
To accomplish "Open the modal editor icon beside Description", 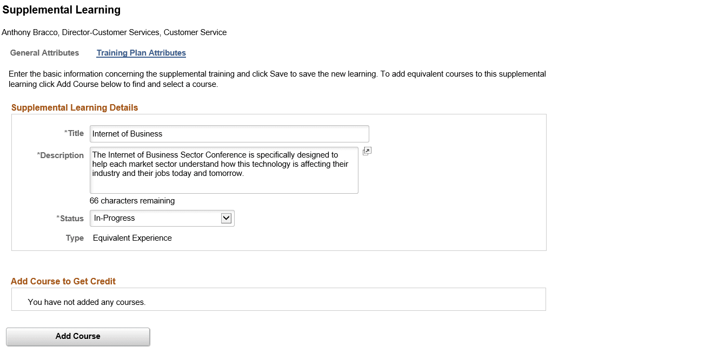I will pyautogui.click(x=367, y=151).
